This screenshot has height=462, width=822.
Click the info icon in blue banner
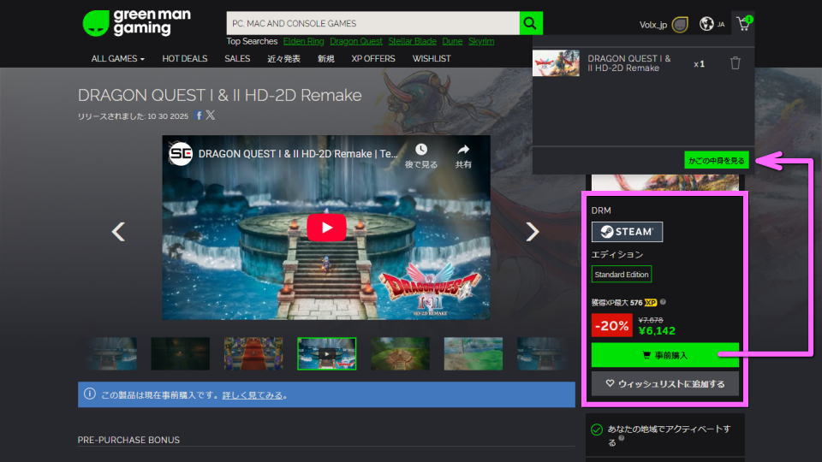coord(90,394)
